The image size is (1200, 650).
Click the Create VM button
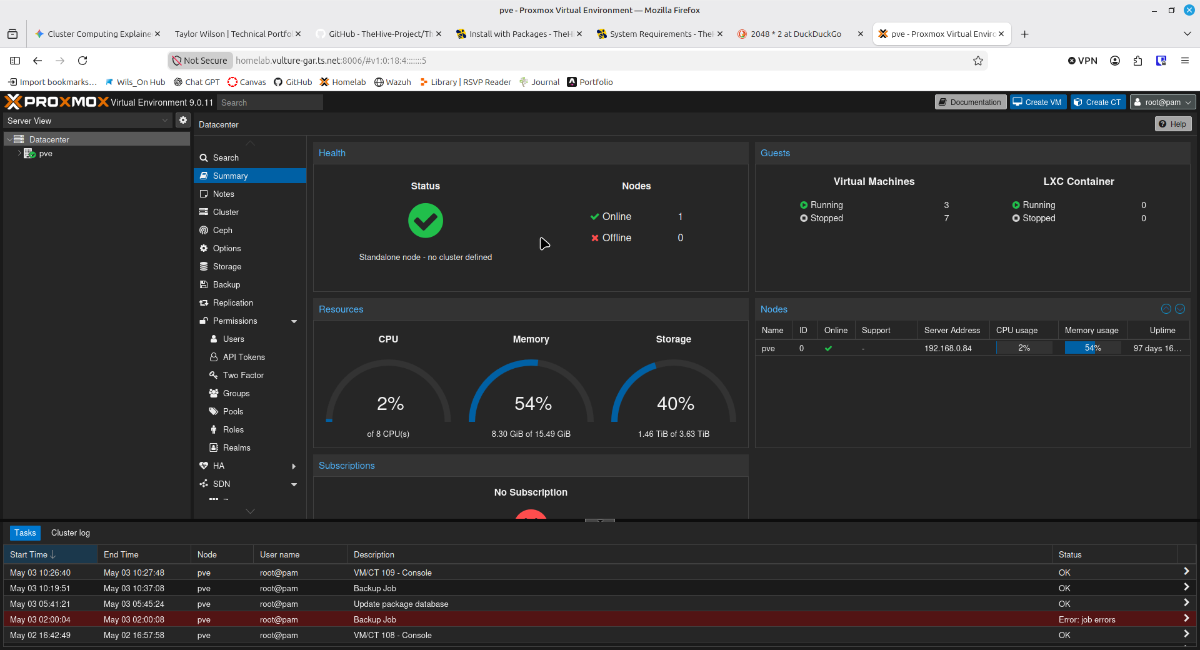coord(1037,102)
